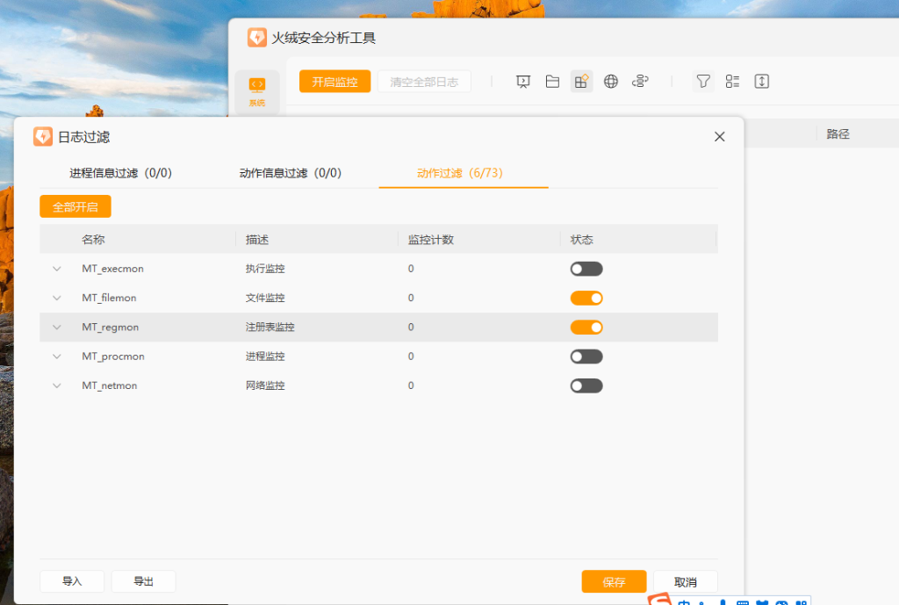Click the 名称 column header
The width and height of the screenshot is (899, 605).
click(93, 240)
